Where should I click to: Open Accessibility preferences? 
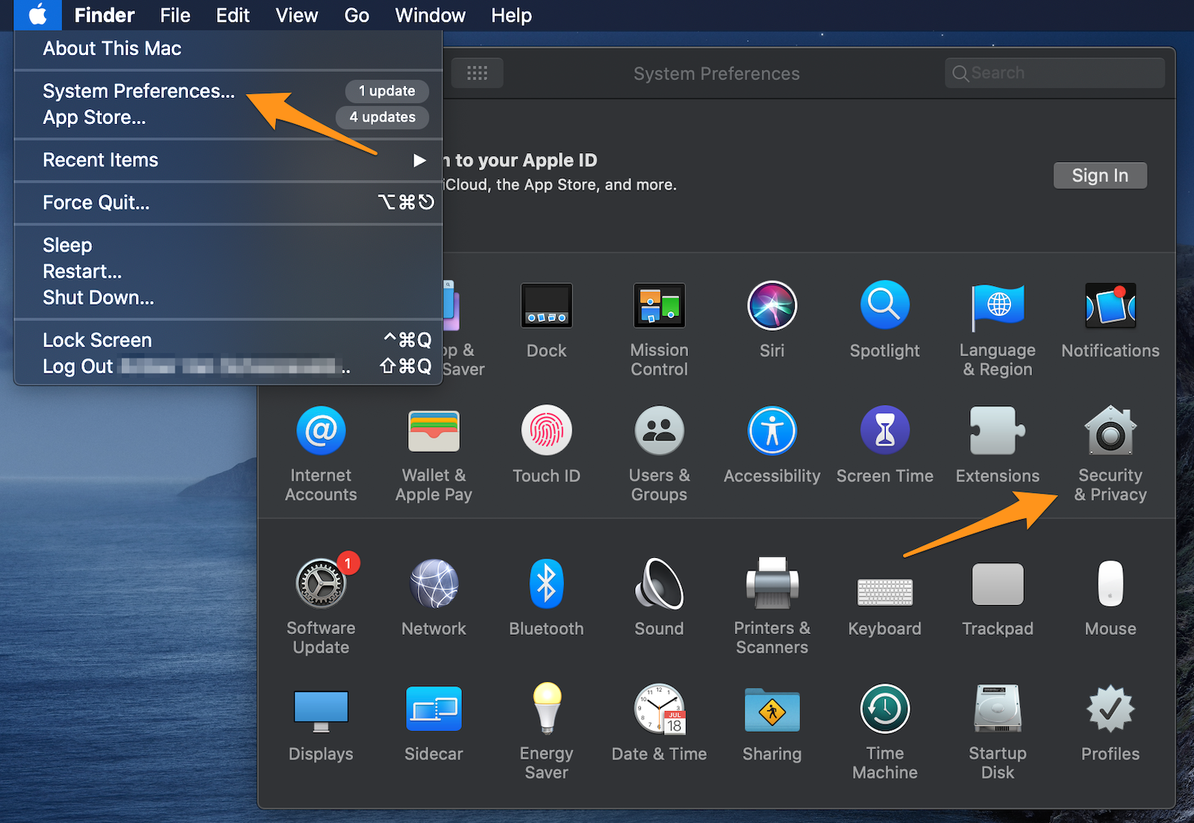(772, 446)
